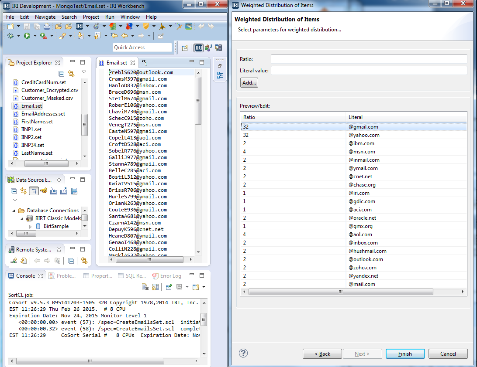Screen dimensions: 477x367
Task: Select CreditCardNum.set in Project Explorer
Action: point(44,82)
